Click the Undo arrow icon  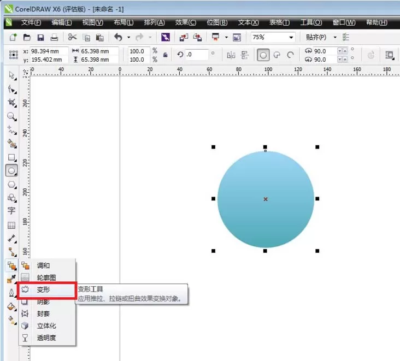point(118,37)
